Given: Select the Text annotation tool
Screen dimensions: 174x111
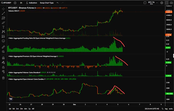Looking at the screenshot, I should coord(3,27).
